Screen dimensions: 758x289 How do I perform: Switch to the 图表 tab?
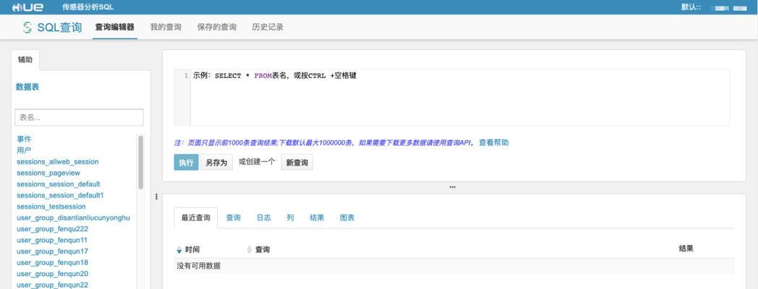[347, 217]
